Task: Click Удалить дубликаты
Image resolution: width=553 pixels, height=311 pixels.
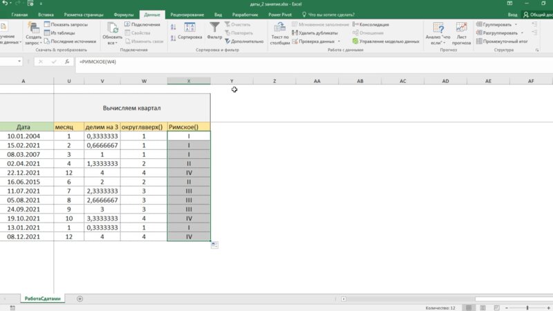Action: click(315, 32)
